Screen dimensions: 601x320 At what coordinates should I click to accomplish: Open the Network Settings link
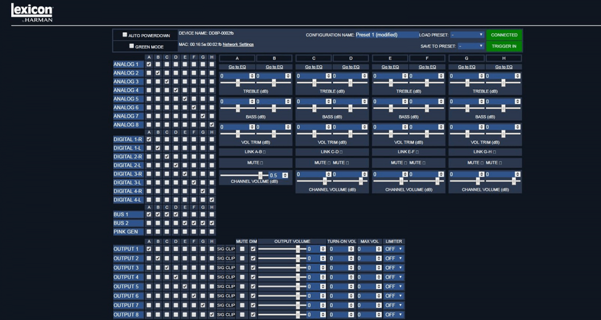tap(238, 45)
